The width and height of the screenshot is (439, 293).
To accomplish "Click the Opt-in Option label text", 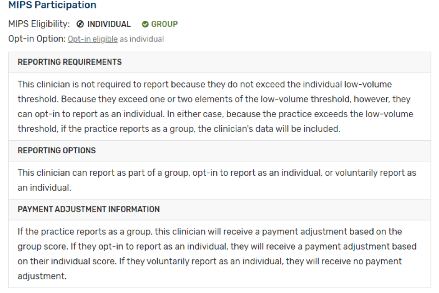I will [37, 39].
